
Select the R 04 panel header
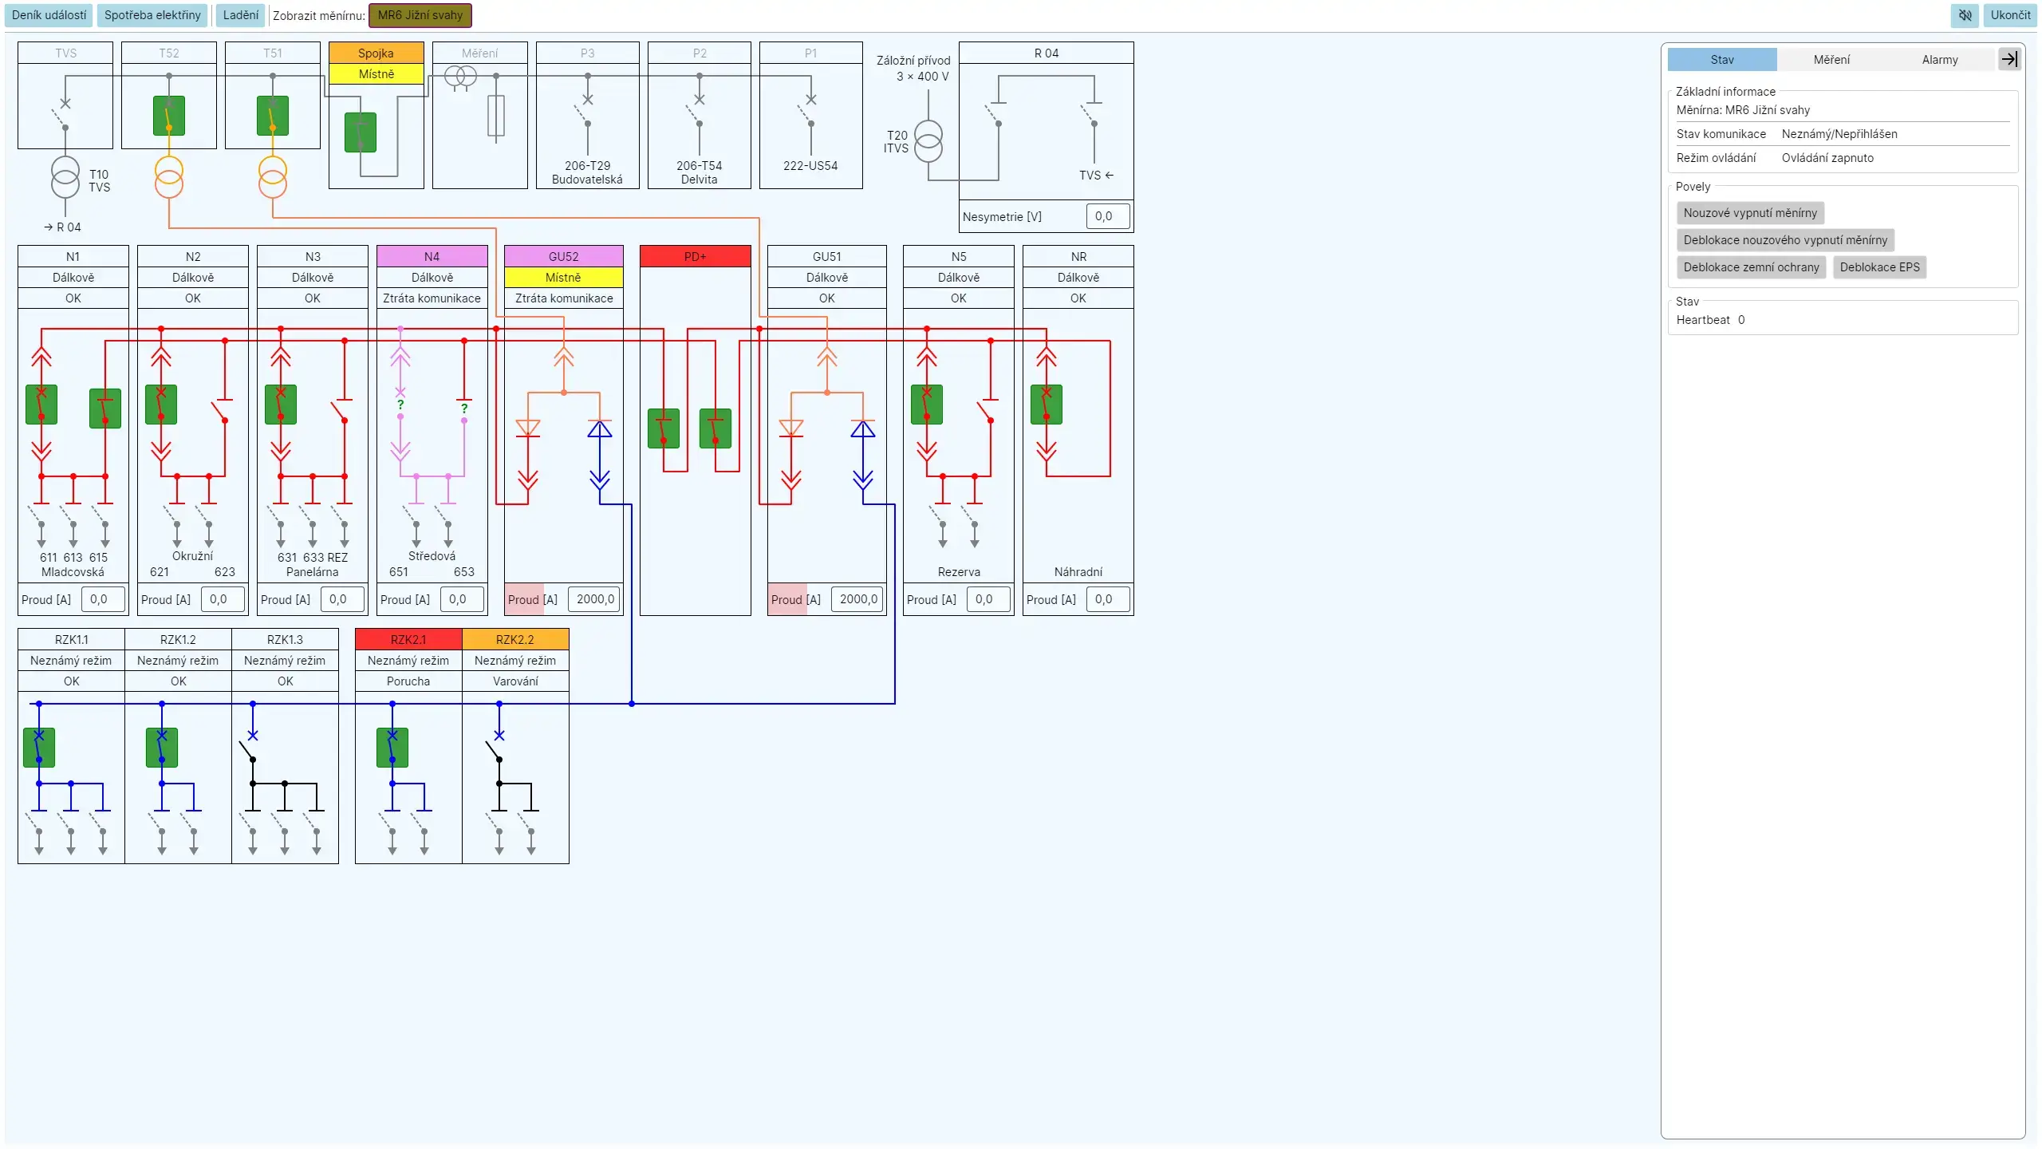1047,53
